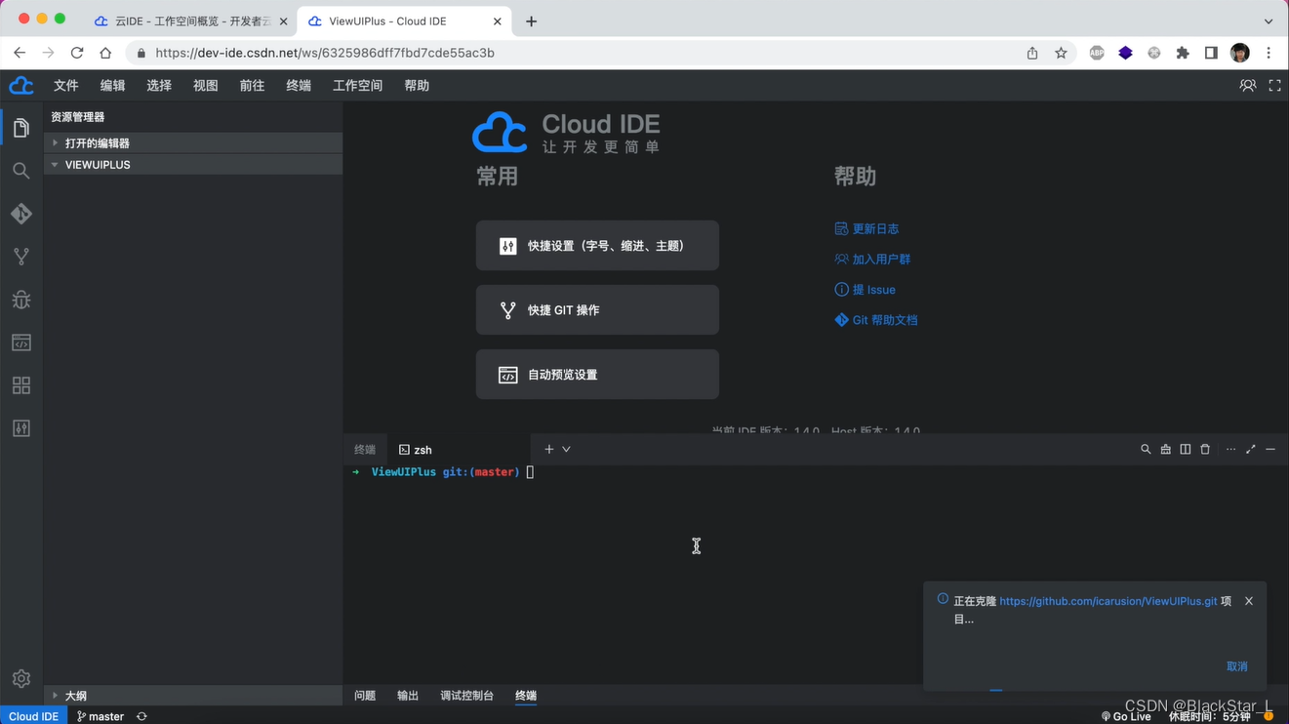Click the 快捷 GIT 操作 button

(597, 310)
